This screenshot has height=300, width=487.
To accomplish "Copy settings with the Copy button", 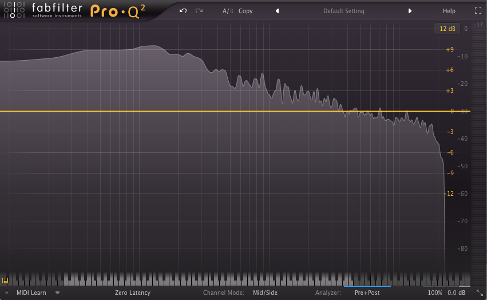I will pos(246,11).
